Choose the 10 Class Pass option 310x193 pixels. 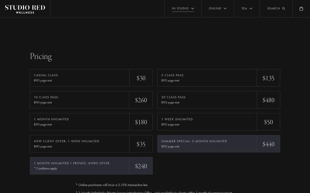(91, 100)
